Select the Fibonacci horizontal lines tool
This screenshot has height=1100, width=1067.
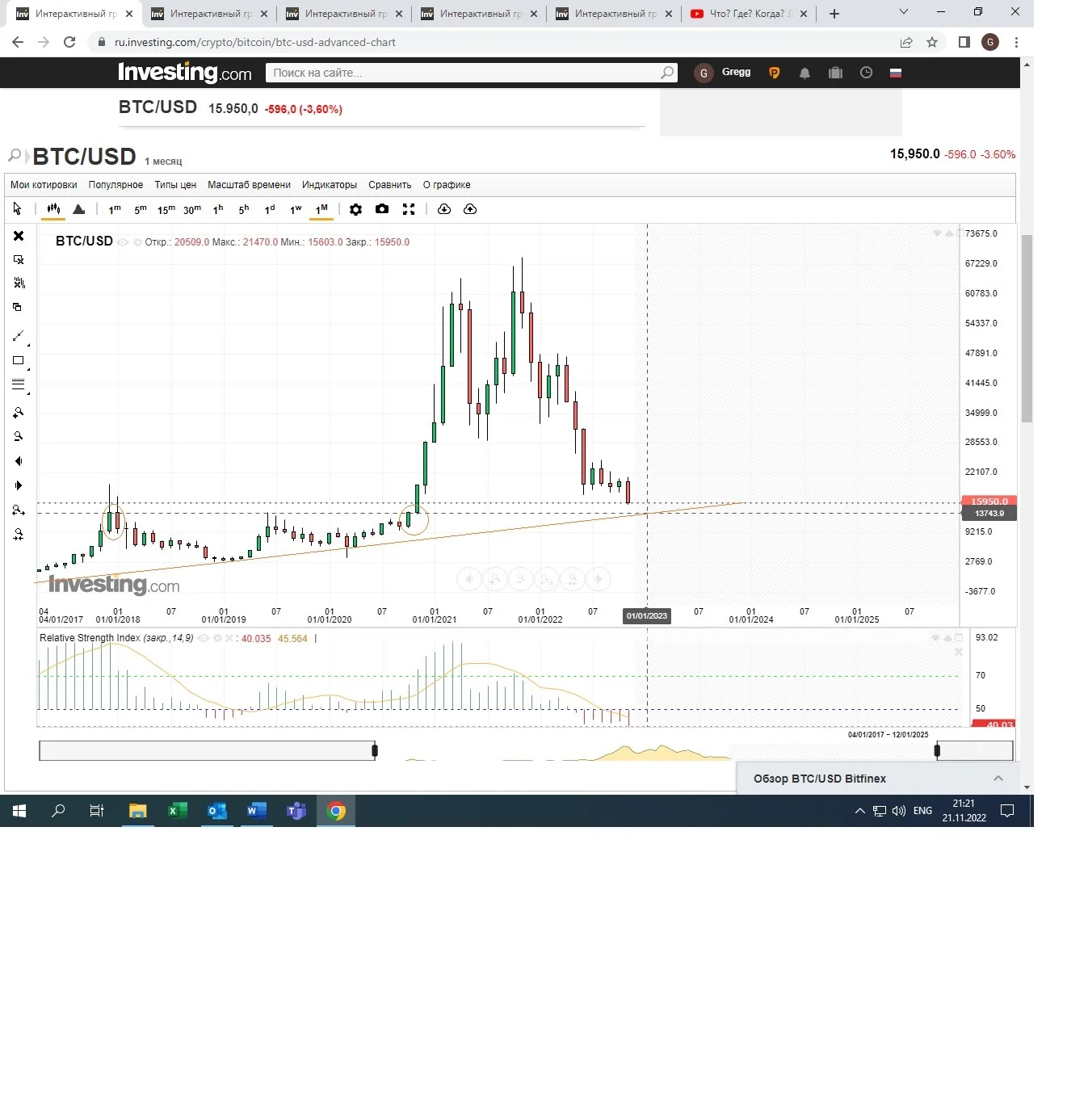19,385
